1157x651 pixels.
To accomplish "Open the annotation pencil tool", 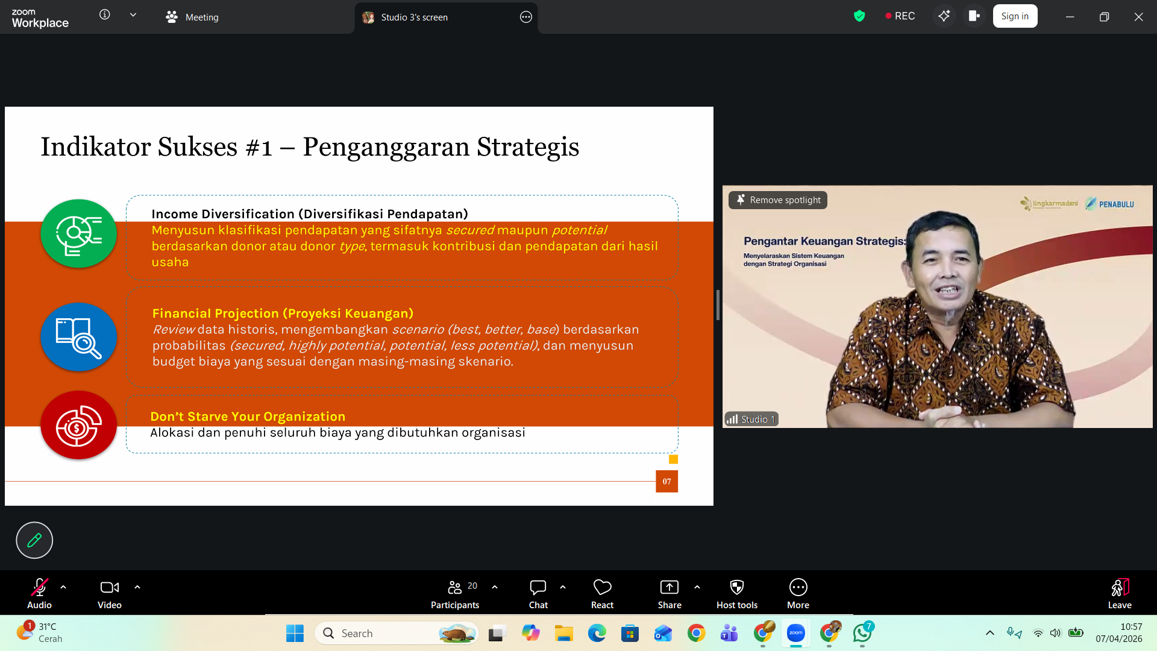I will 34,540.
